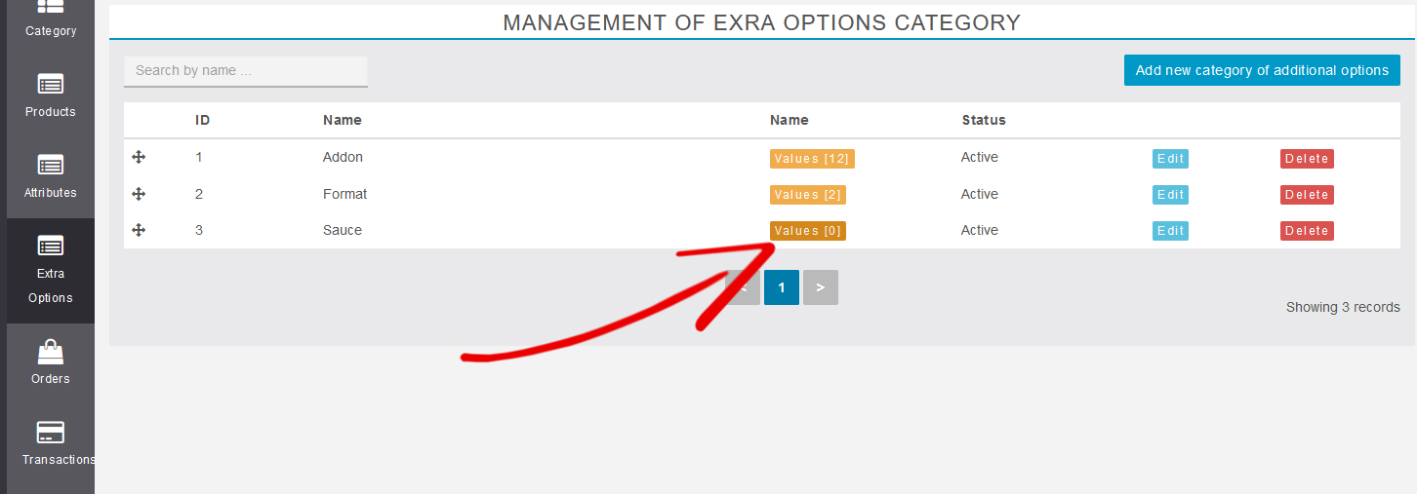Edit the Addon category
The image size is (1417, 494).
pos(1169,159)
